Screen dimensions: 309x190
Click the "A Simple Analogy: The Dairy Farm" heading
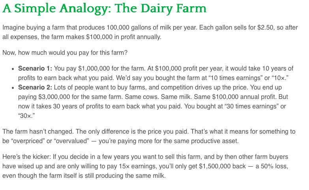tap(104, 8)
